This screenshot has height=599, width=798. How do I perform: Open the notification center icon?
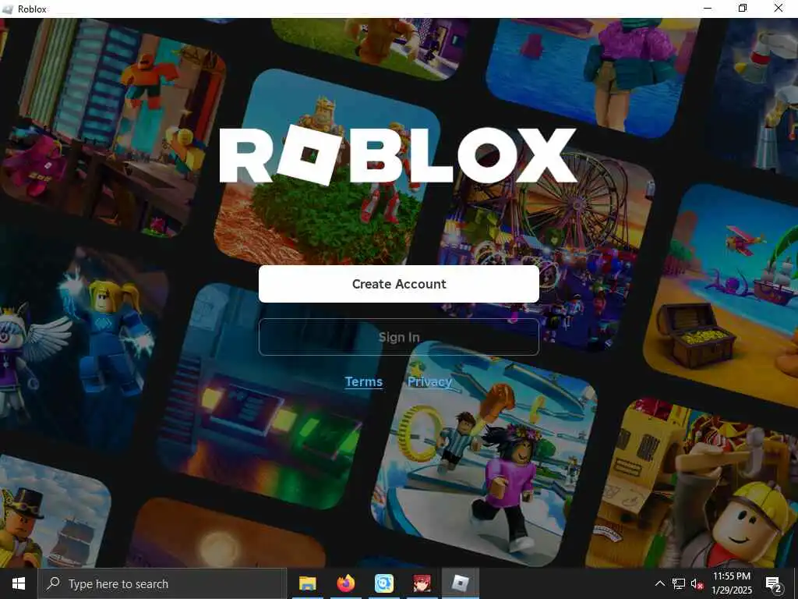click(773, 584)
